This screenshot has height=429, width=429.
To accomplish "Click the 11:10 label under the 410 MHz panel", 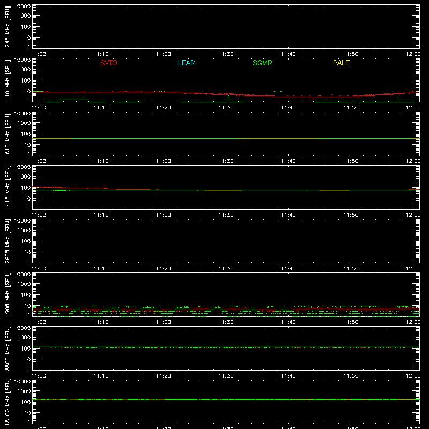I will pos(101,108).
